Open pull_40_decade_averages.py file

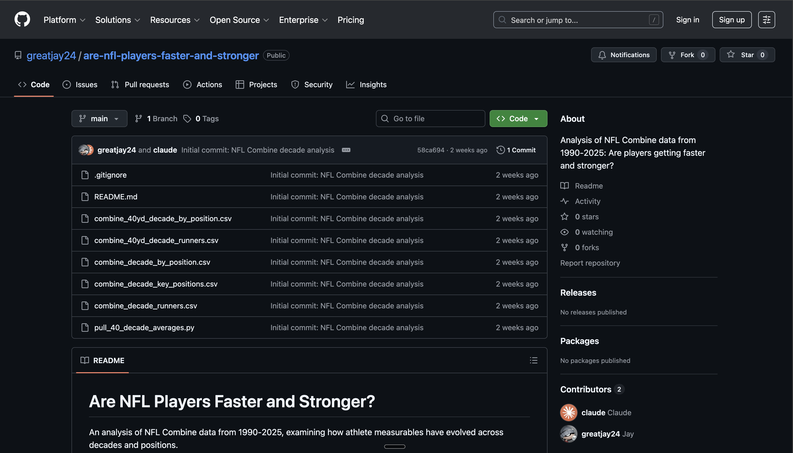tap(144, 327)
